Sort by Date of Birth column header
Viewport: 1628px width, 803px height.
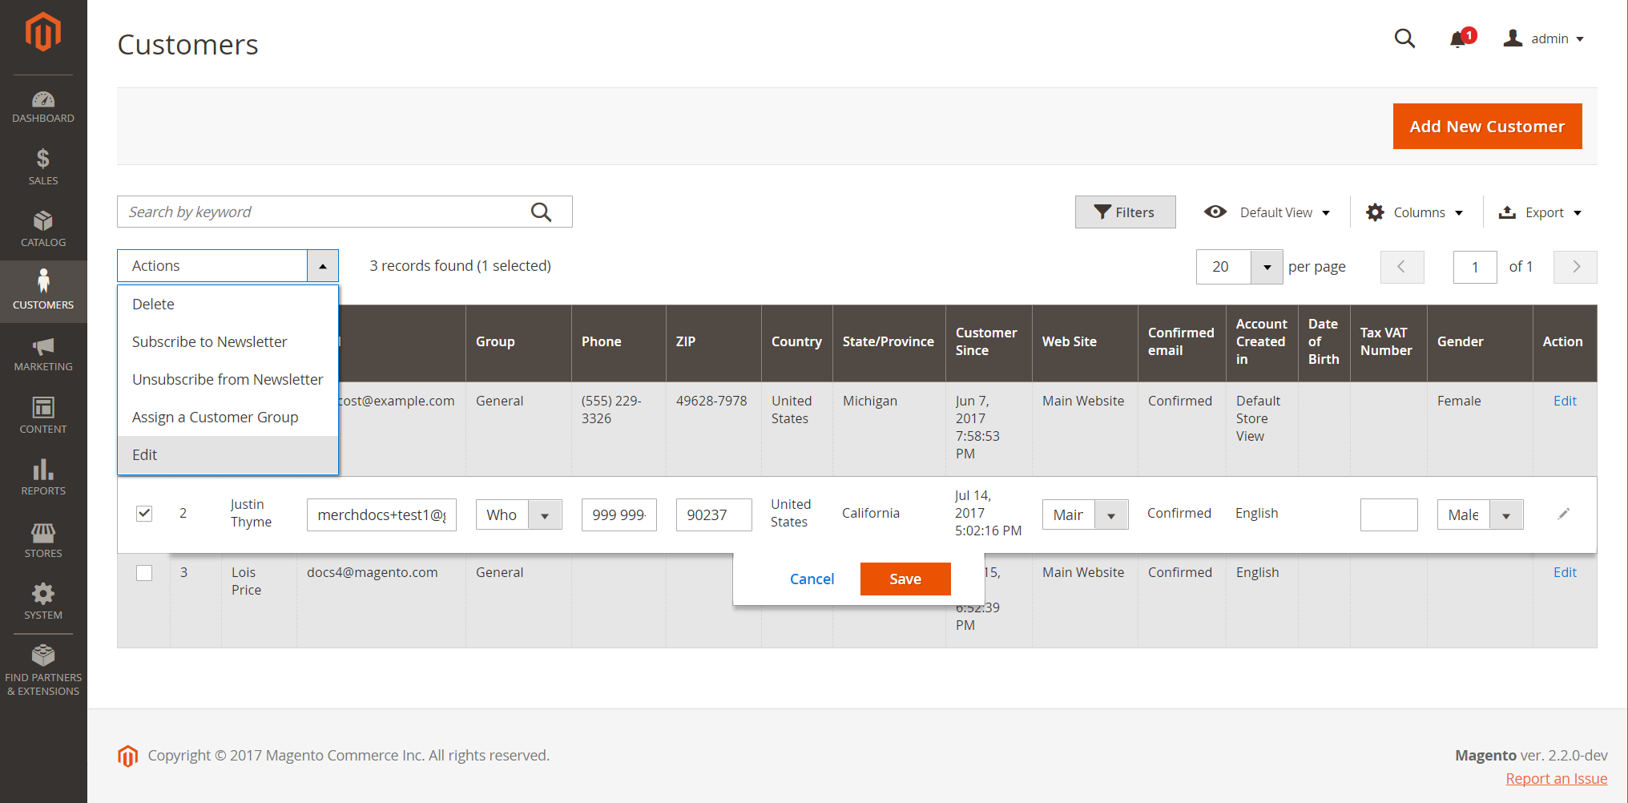tap(1324, 342)
